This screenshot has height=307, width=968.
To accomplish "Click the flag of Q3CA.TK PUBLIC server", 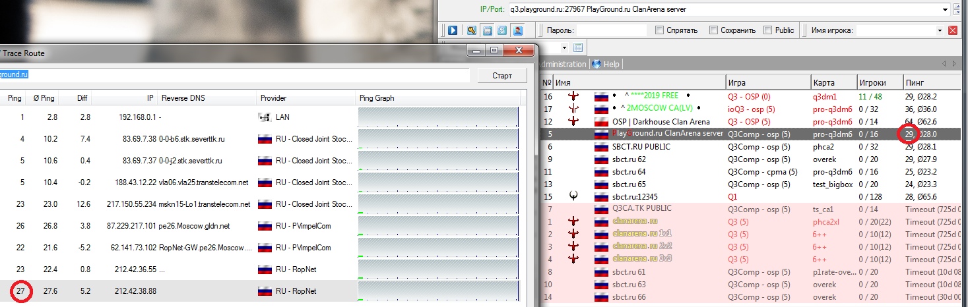I will [x=600, y=209].
